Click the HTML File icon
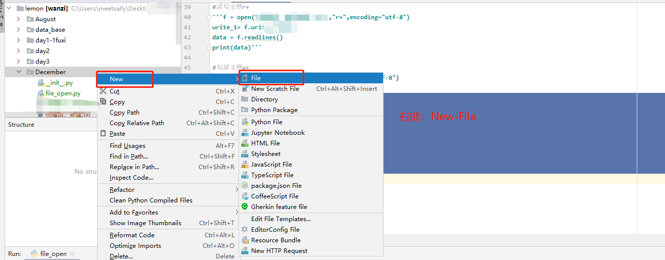665x260 pixels. (245, 143)
